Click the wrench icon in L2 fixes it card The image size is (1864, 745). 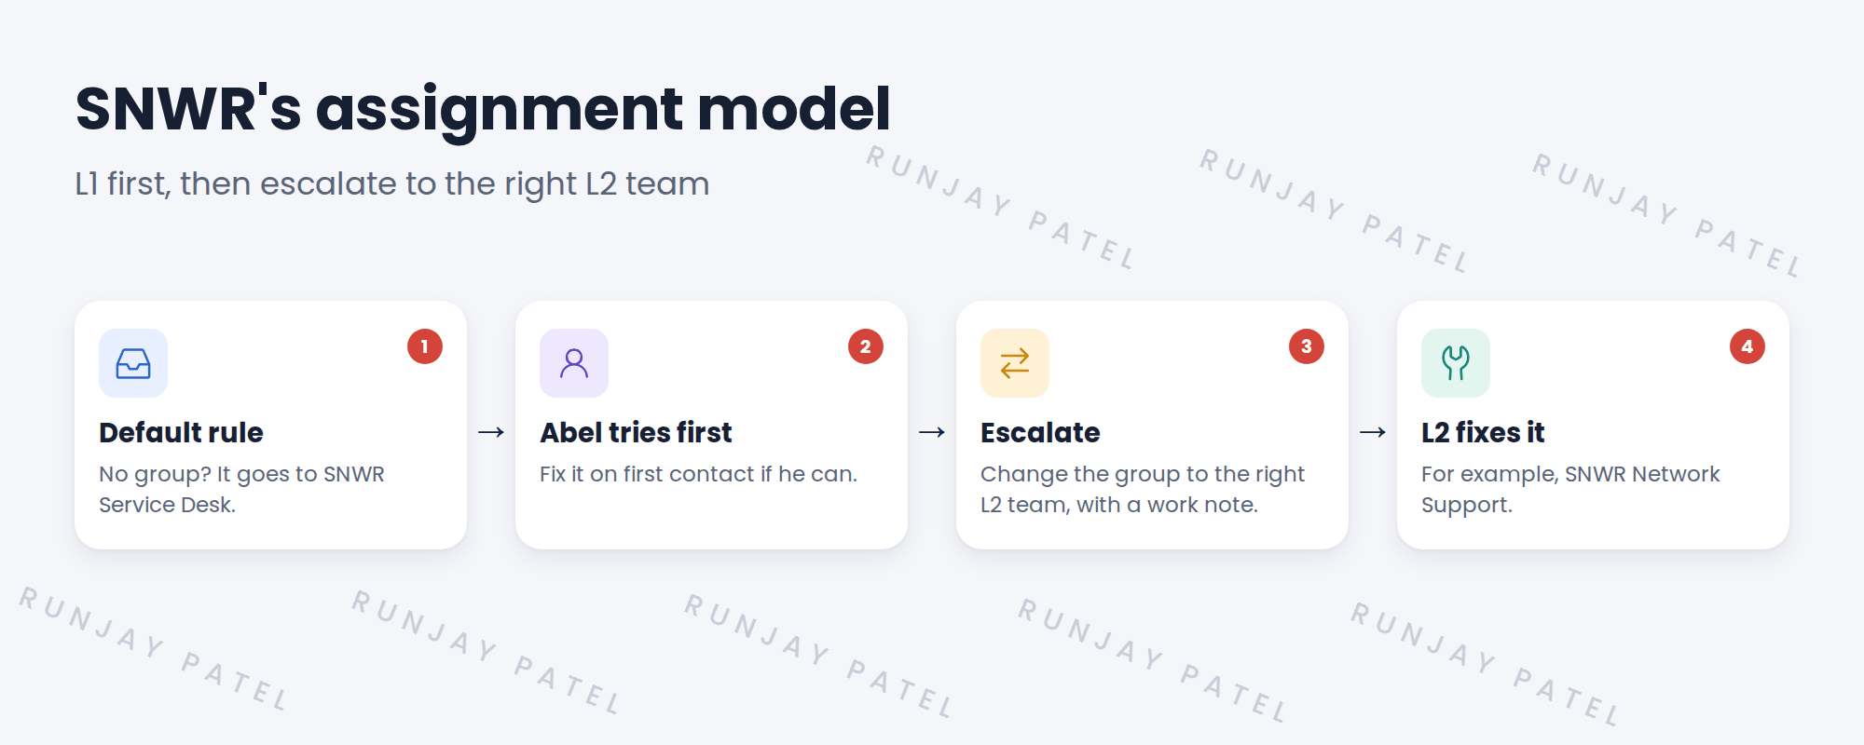(1456, 363)
